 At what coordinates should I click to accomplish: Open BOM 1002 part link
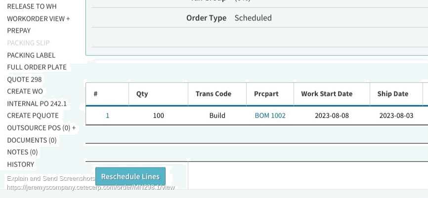click(270, 116)
